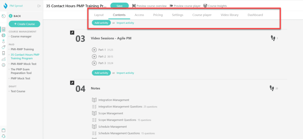Open Course manager in sidebar
The height and width of the screenshot is (139, 303).
[x=21, y=36]
